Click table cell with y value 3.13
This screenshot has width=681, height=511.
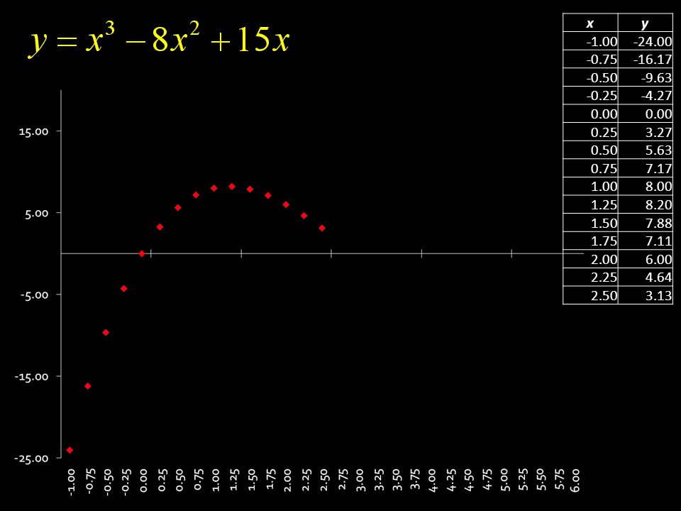tap(645, 295)
